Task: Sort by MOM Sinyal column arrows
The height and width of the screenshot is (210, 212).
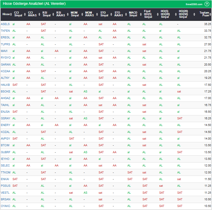Action: [82, 14]
